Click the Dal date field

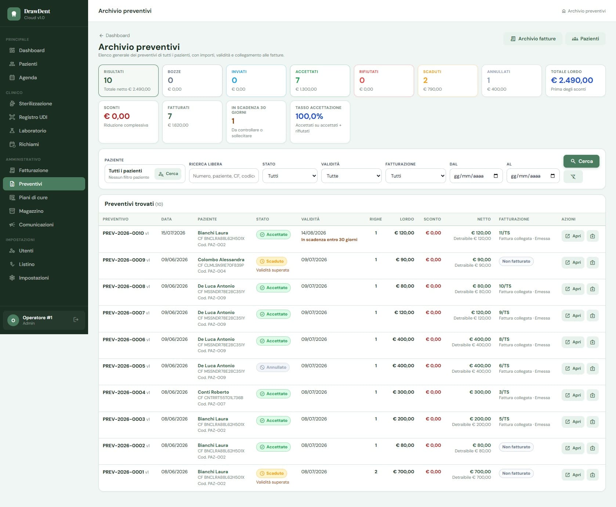476,176
